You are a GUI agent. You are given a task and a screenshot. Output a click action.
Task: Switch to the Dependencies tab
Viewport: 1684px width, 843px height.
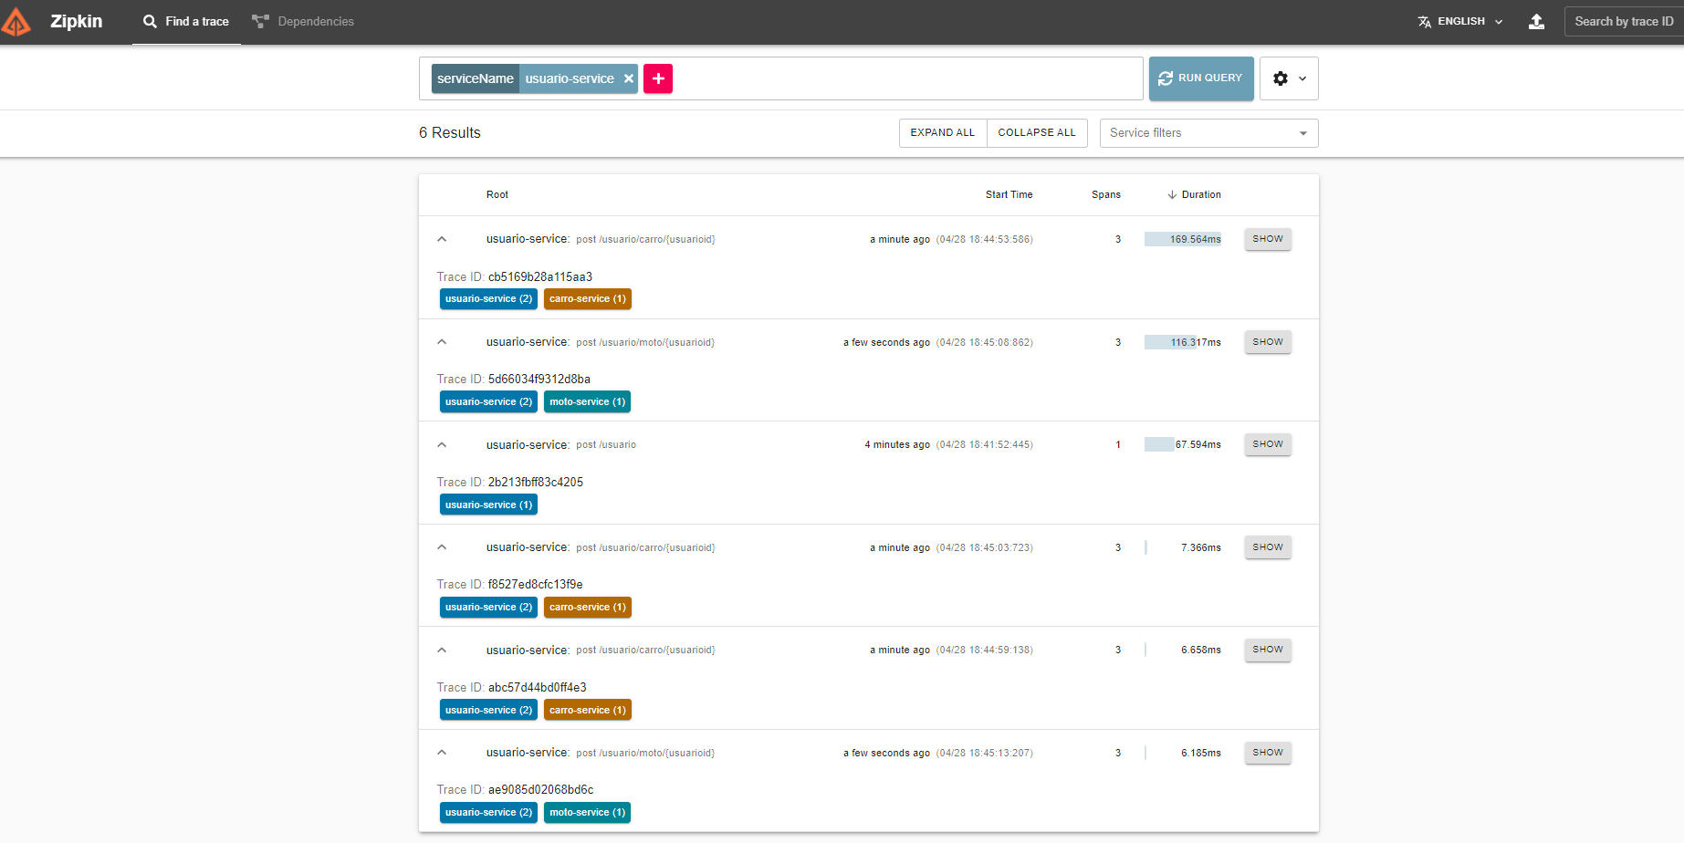[304, 21]
